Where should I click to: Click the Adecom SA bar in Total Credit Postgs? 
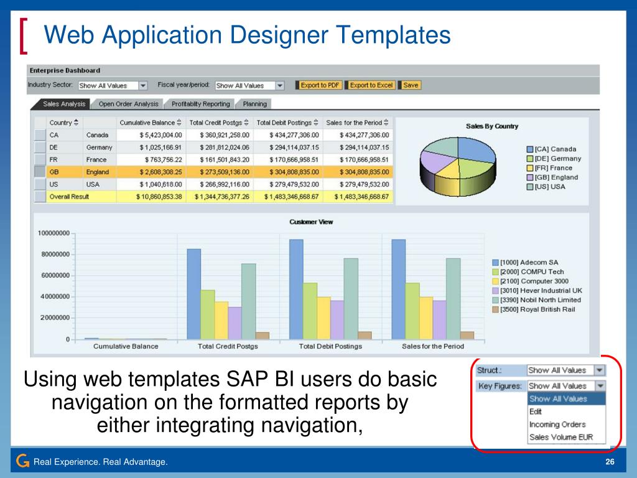pyautogui.click(x=194, y=294)
